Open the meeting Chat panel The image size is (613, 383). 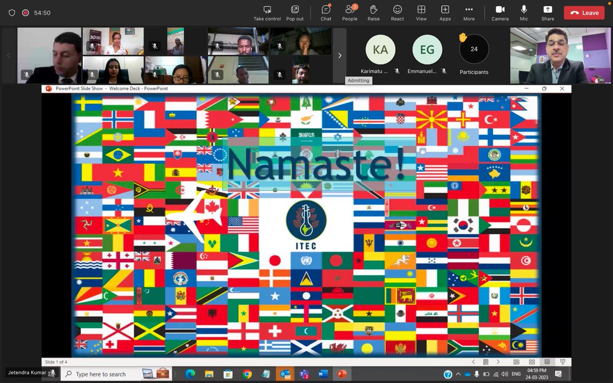tap(326, 13)
